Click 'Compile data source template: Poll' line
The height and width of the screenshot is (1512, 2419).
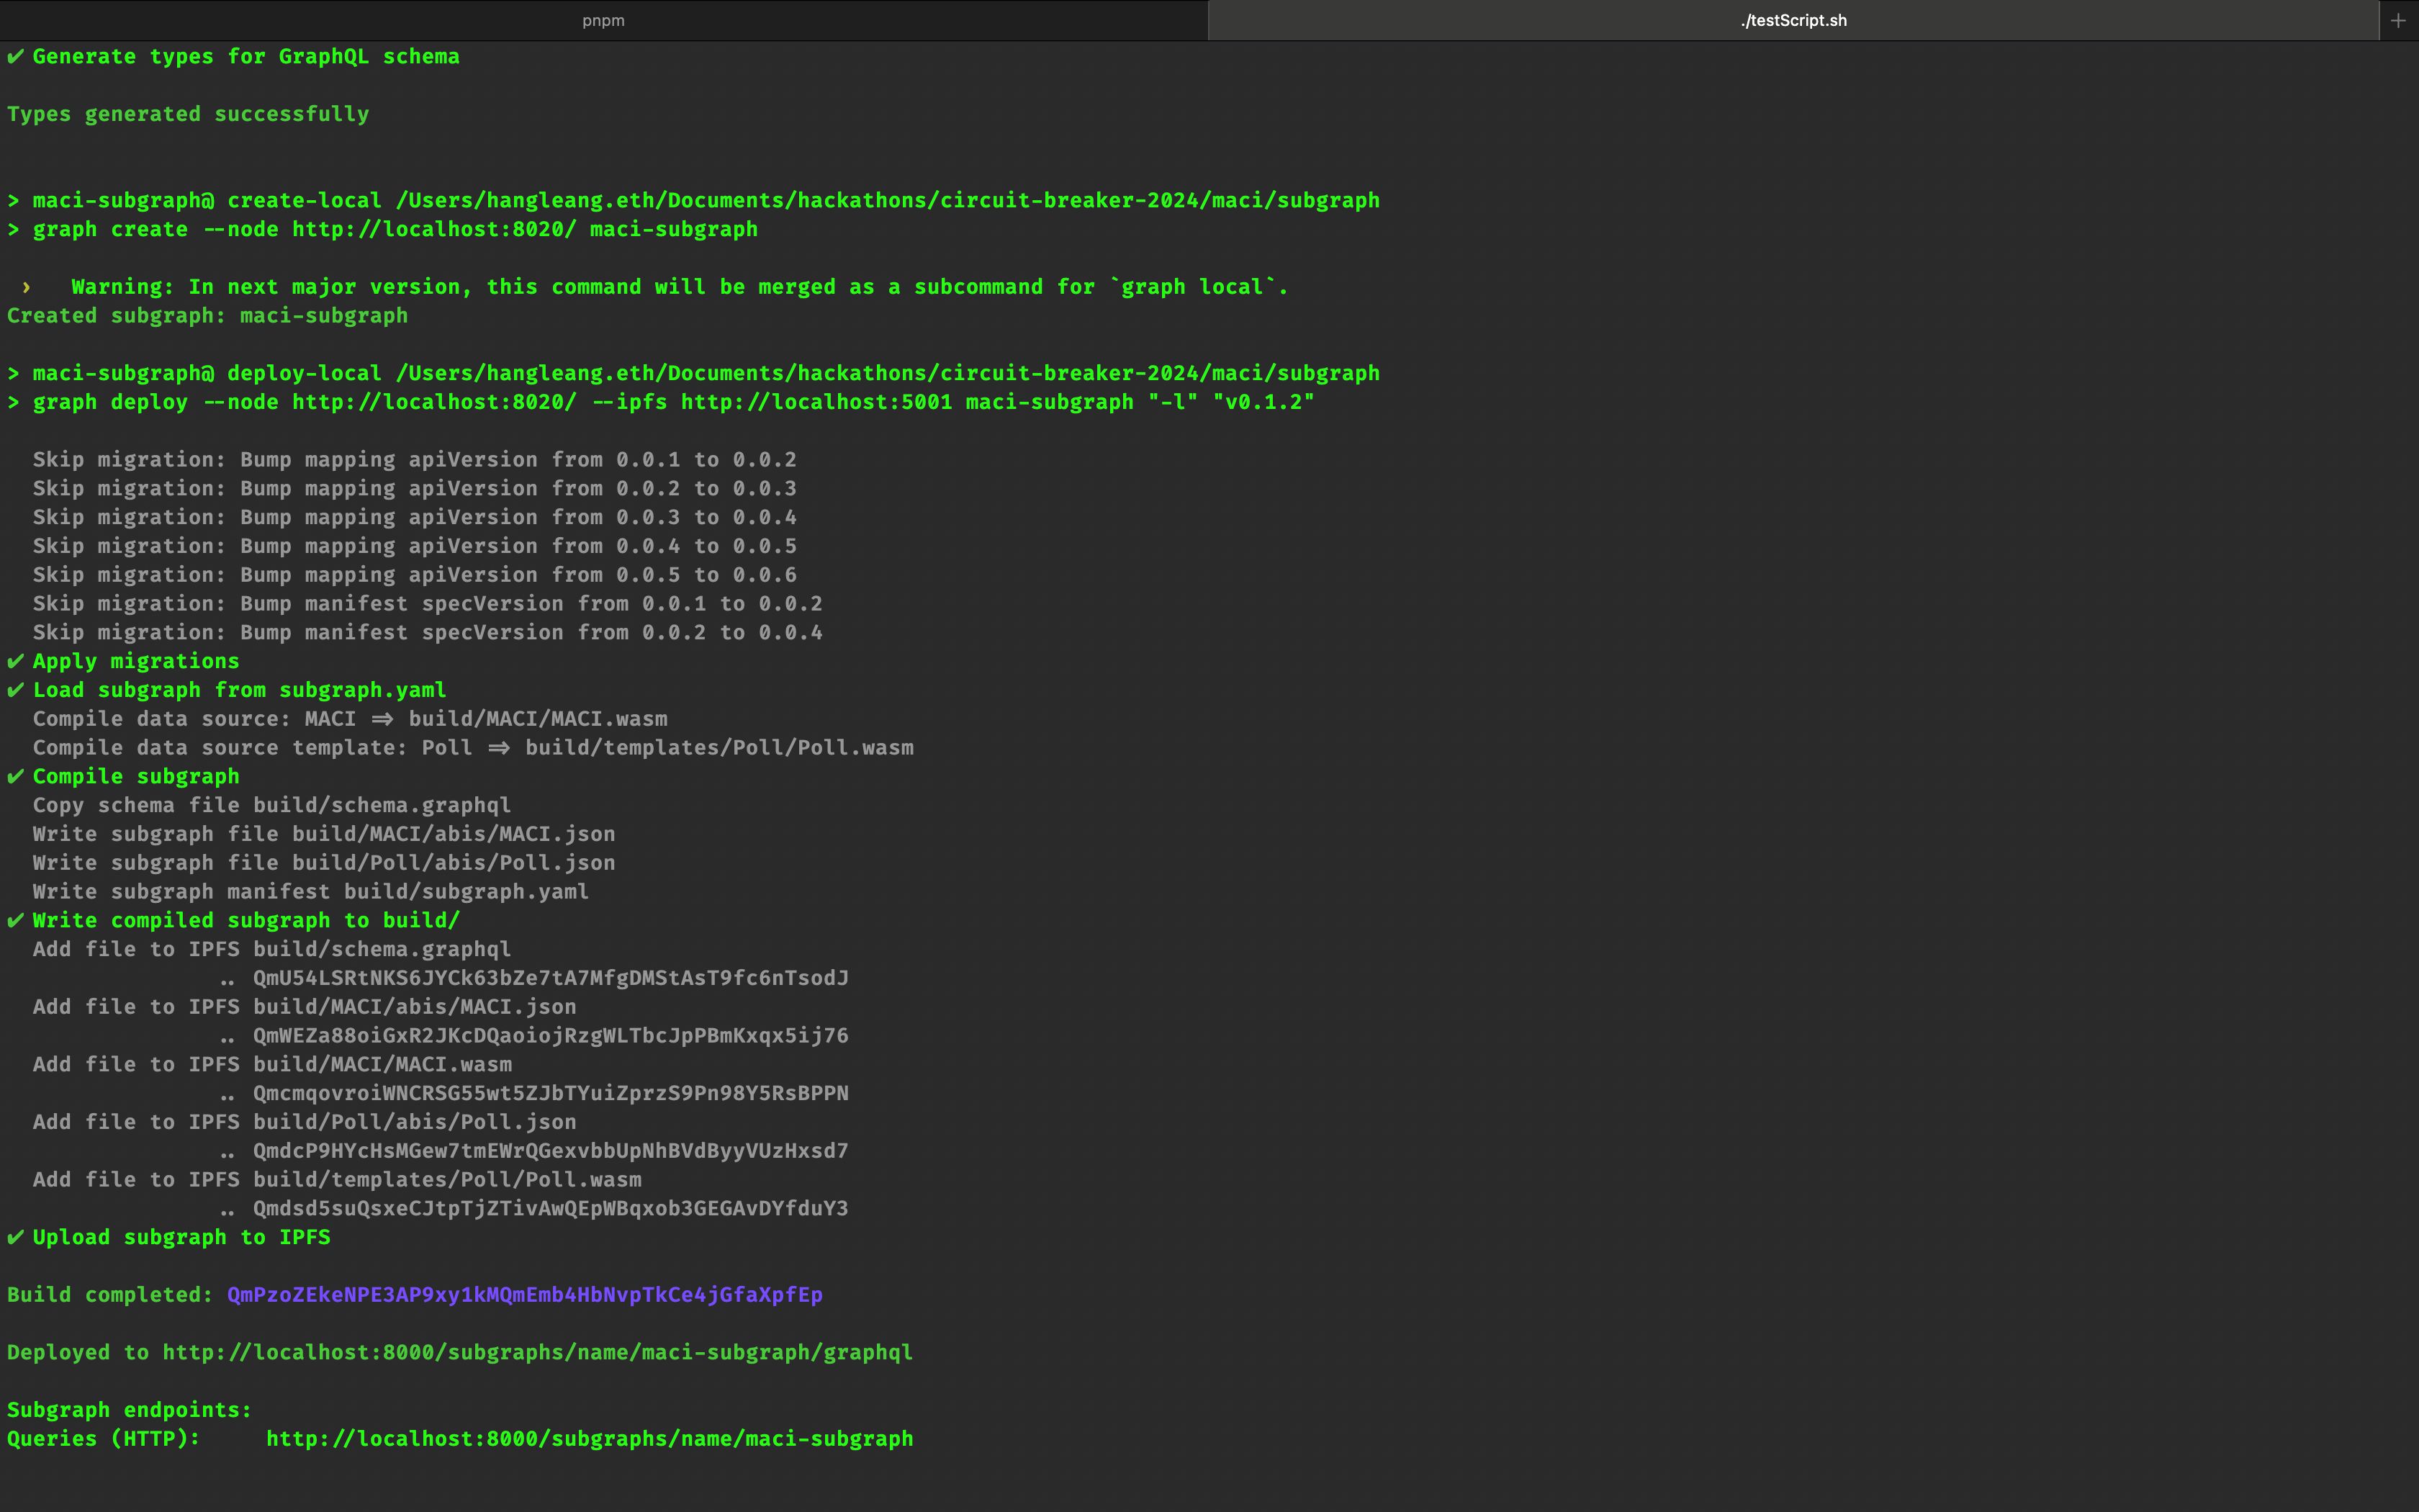tap(473, 748)
